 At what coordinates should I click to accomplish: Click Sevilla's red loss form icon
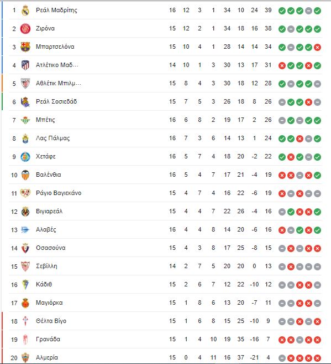point(291,266)
